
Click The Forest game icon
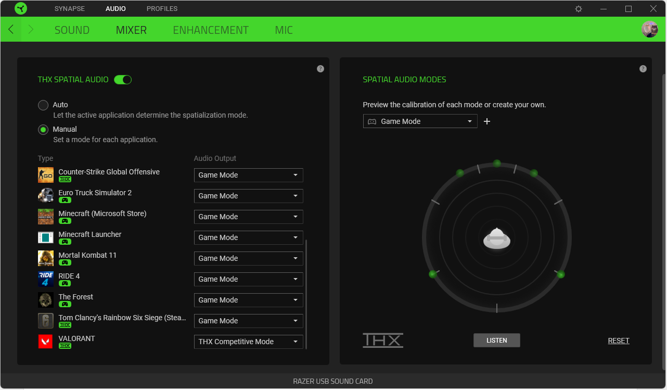pos(46,300)
